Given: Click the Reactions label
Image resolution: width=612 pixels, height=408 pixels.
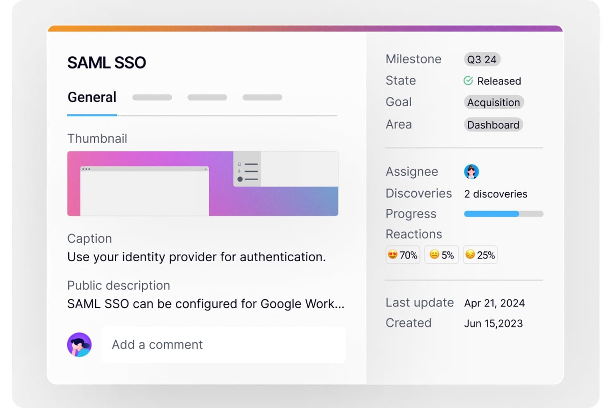Looking at the screenshot, I should click(414, 234).
